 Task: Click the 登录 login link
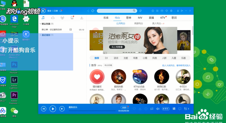(49, 11)
